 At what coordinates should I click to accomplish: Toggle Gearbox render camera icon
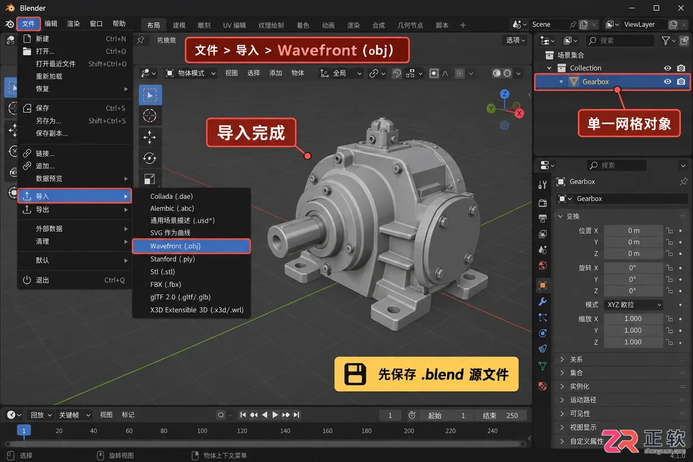[681, 82]
